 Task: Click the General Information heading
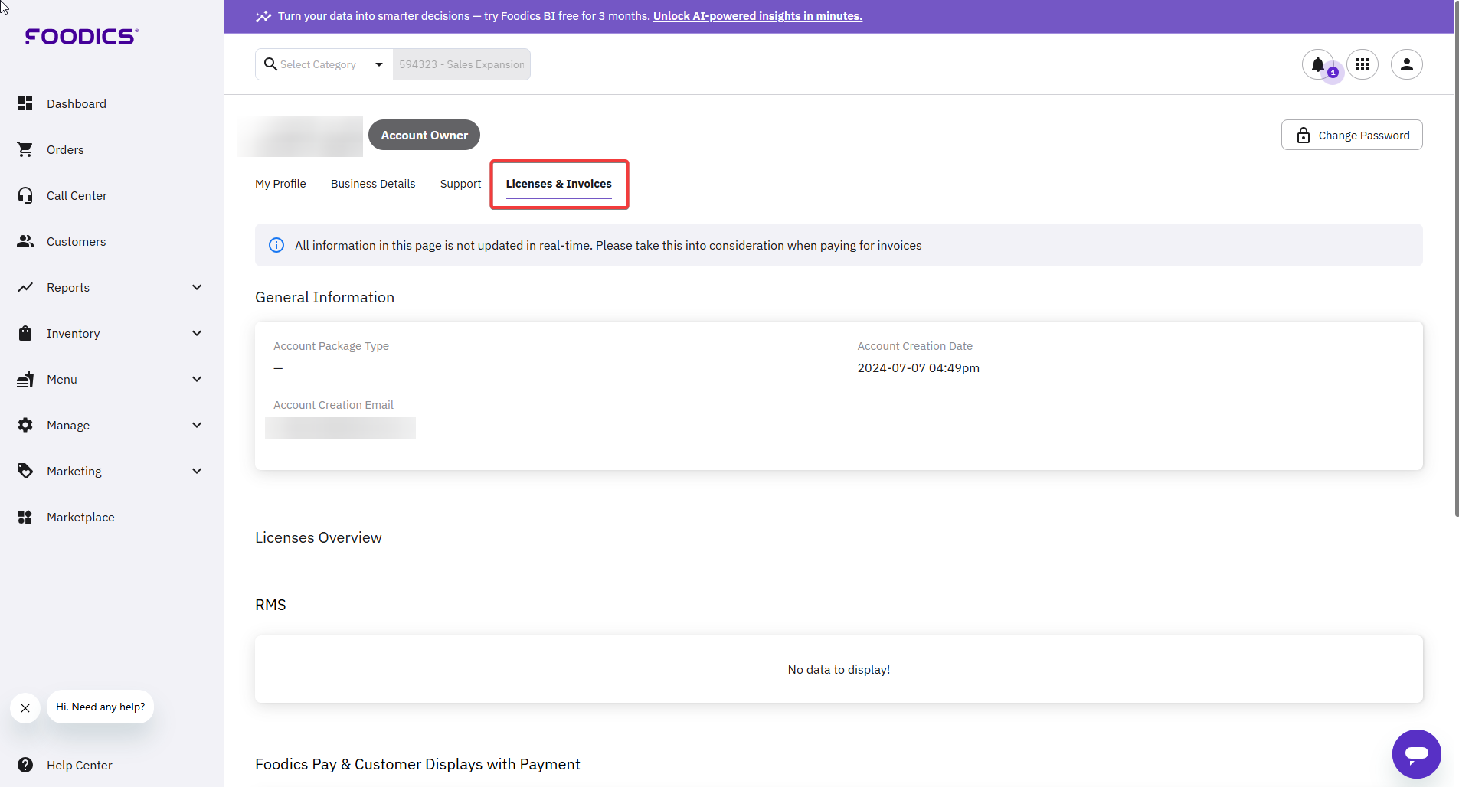click(x=325, y=297)
